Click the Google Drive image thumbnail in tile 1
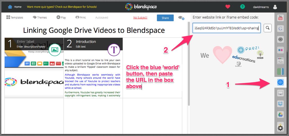289x136 pixels. coord(34,59)
